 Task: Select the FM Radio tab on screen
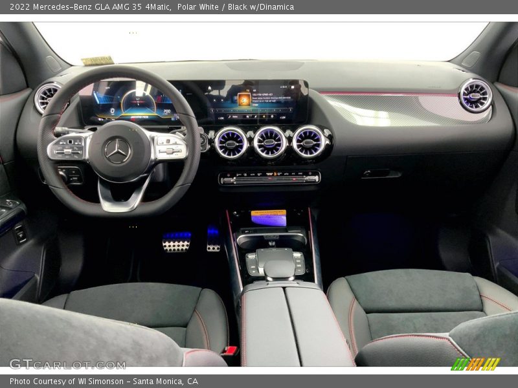pos(247,90)
